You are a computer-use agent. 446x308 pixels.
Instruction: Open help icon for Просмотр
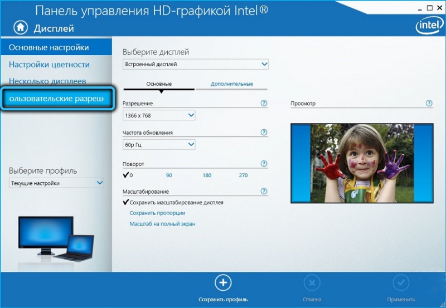click(429, 103)
